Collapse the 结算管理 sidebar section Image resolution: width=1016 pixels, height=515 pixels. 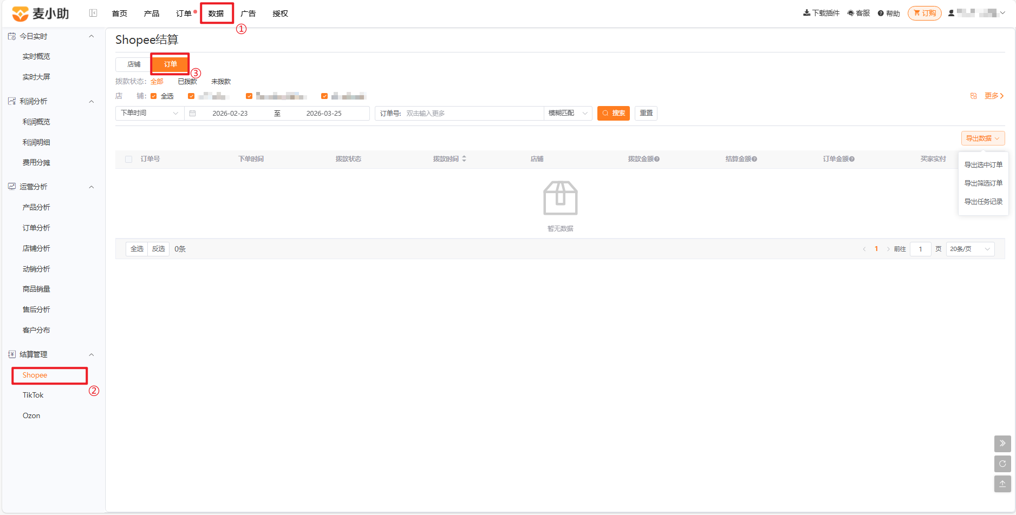click(91, 355)
